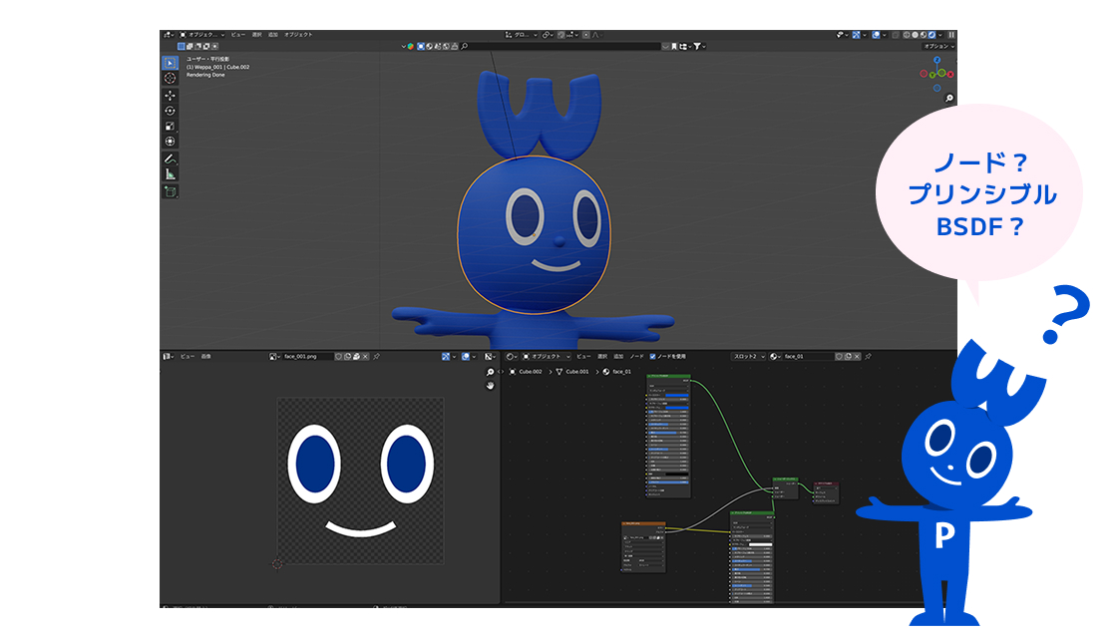This screenshot has width=1117, height=638.
Task: Switch to rendered viewport shading mode
Action: 931,35
